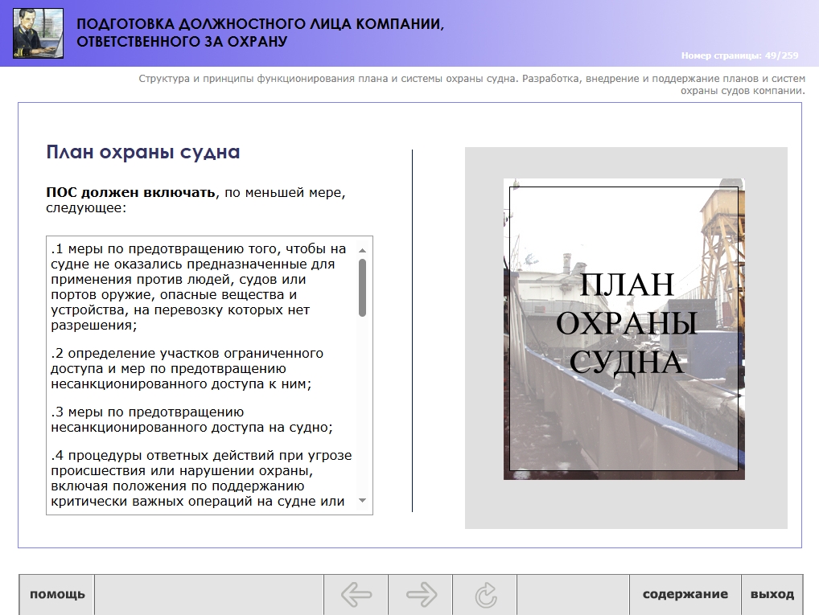Select the План охраны судна heading
The image size is (819, 615).
[143, 152]
